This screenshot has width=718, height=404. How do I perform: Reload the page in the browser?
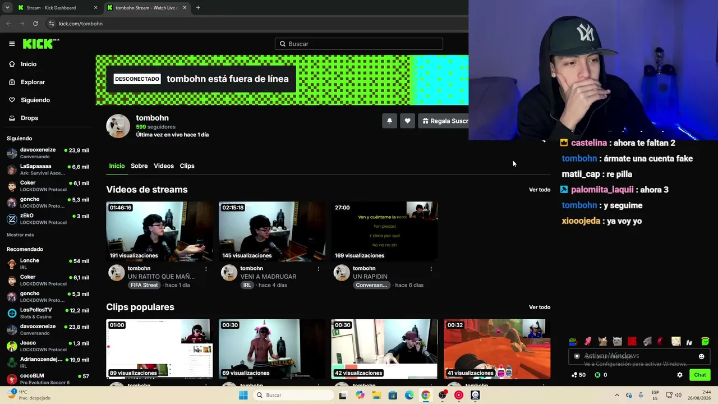point(35,24)
